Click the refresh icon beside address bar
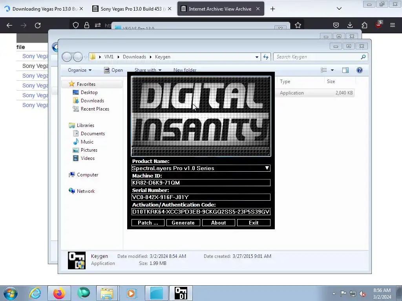Viewport: 402px width, 301px height. (x=266, y=57)
